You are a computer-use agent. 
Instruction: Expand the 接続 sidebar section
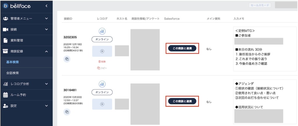point(46,29)
